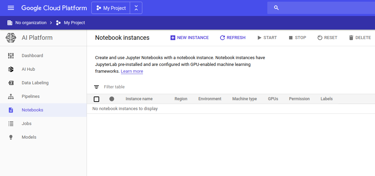Click the Pipelines sidebar icon

[x=11, y=96]
